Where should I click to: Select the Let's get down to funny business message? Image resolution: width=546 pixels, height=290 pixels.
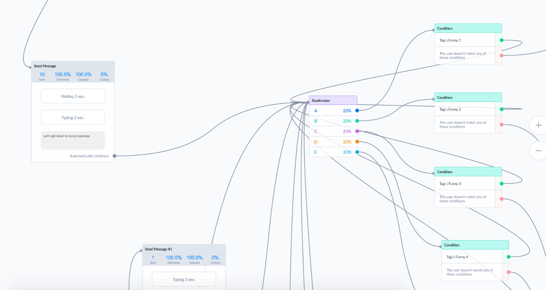pos(73,140)
